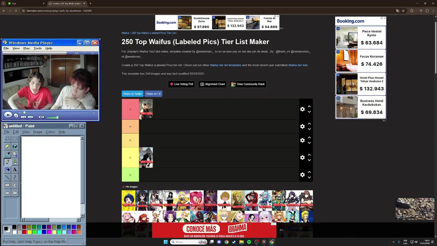Select the Ellipse tool in Paint
Viewport: 437px width, 246px height.
pyautogui.click(x=7, y=193)
